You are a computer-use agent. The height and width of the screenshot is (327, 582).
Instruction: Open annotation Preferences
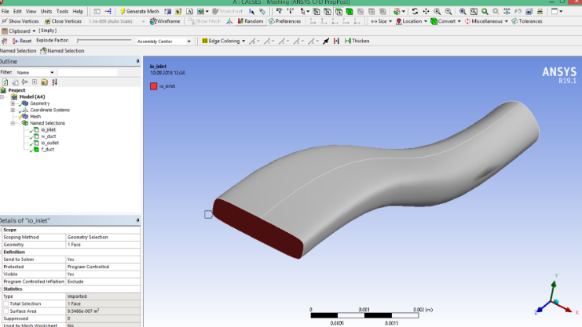point(285,21)
